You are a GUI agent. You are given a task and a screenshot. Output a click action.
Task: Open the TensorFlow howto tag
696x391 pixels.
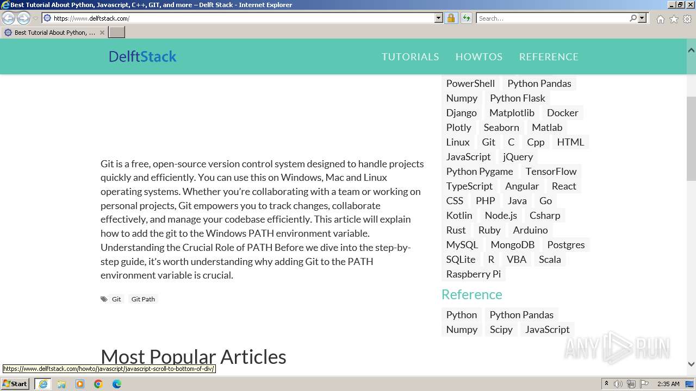pyautogui.click(x=551, y=171)
